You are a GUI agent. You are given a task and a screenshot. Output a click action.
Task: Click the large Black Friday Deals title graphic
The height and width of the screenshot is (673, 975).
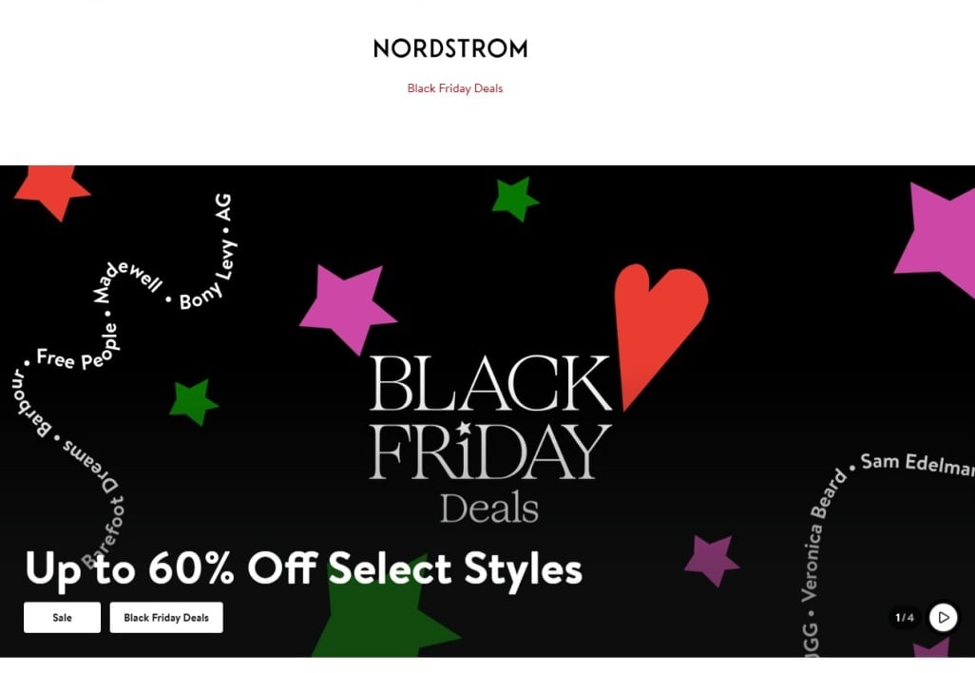489,437
